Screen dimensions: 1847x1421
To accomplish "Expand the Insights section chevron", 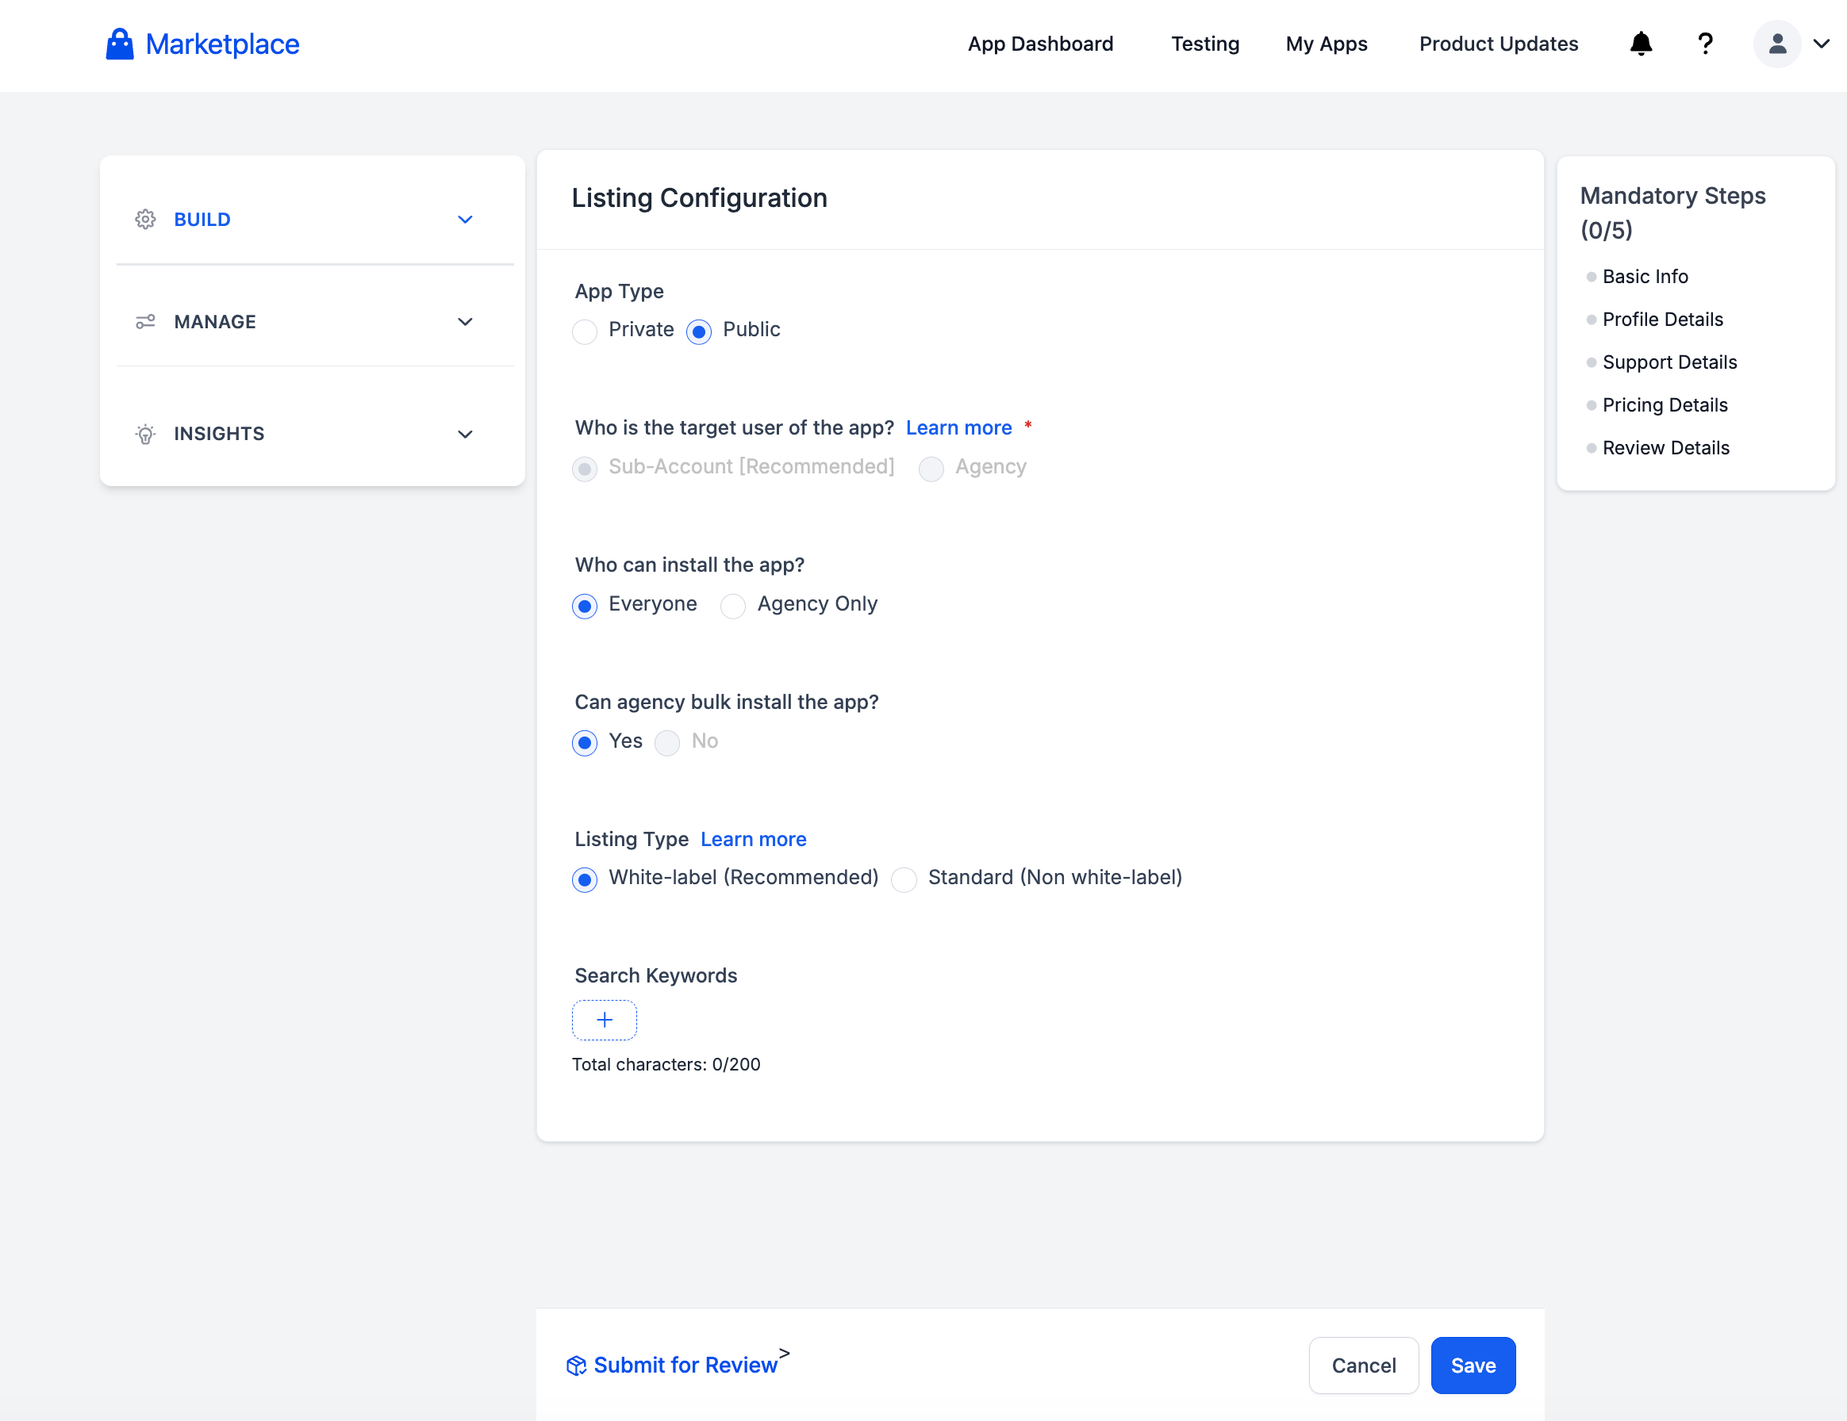I will [x=465, y=435].
